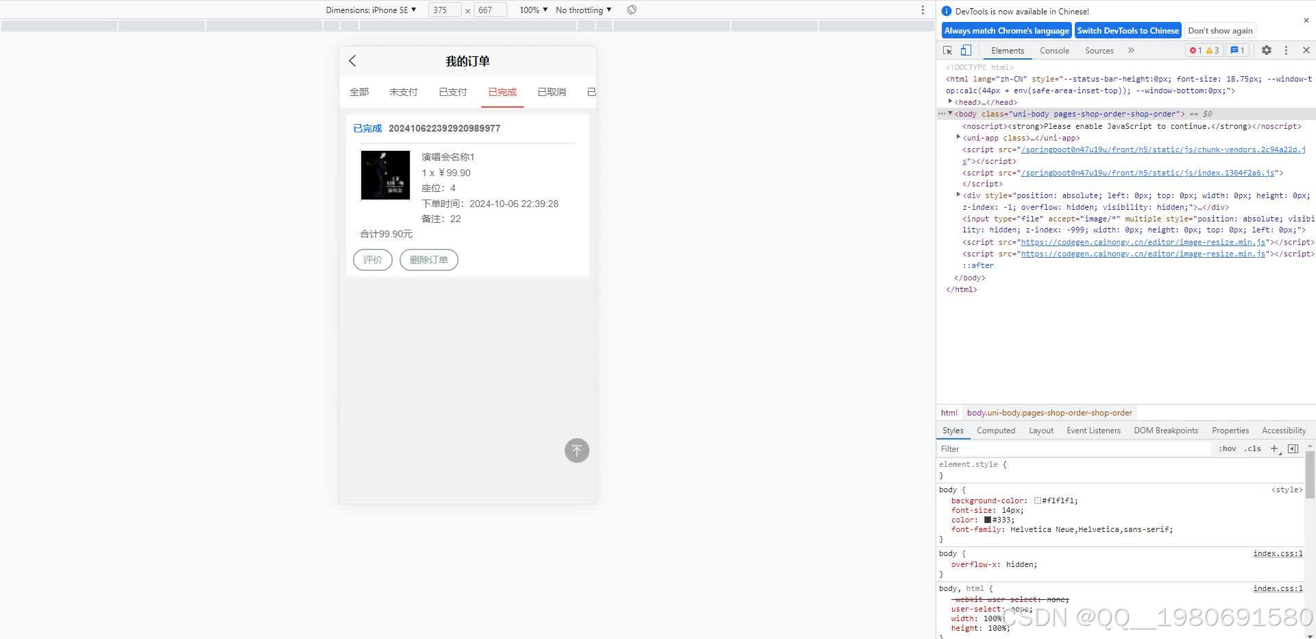Switch to the Console tab
The width and height of the screenshot is (1316, 639).
point(1054,50)
